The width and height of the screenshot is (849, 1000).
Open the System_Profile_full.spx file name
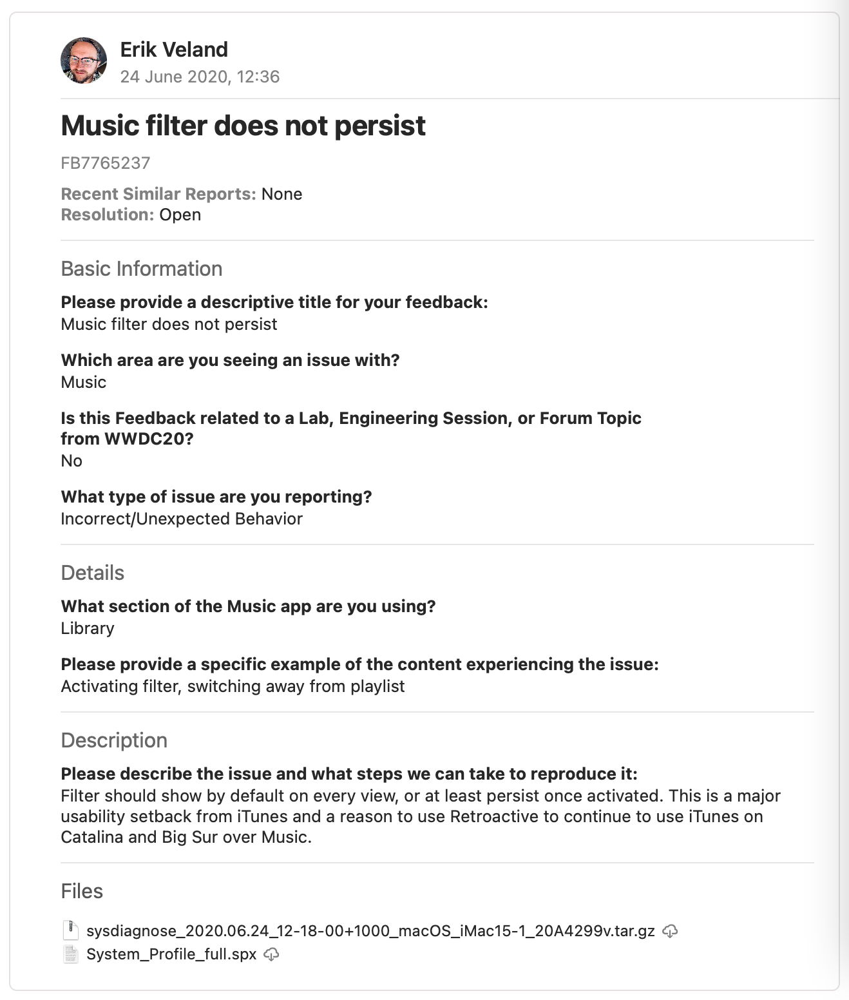(x=171, y=954)
